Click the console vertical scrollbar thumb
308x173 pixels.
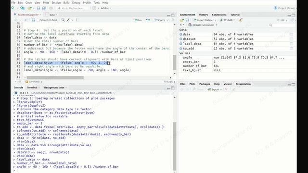pyautogui.click(x=175, y=146)
